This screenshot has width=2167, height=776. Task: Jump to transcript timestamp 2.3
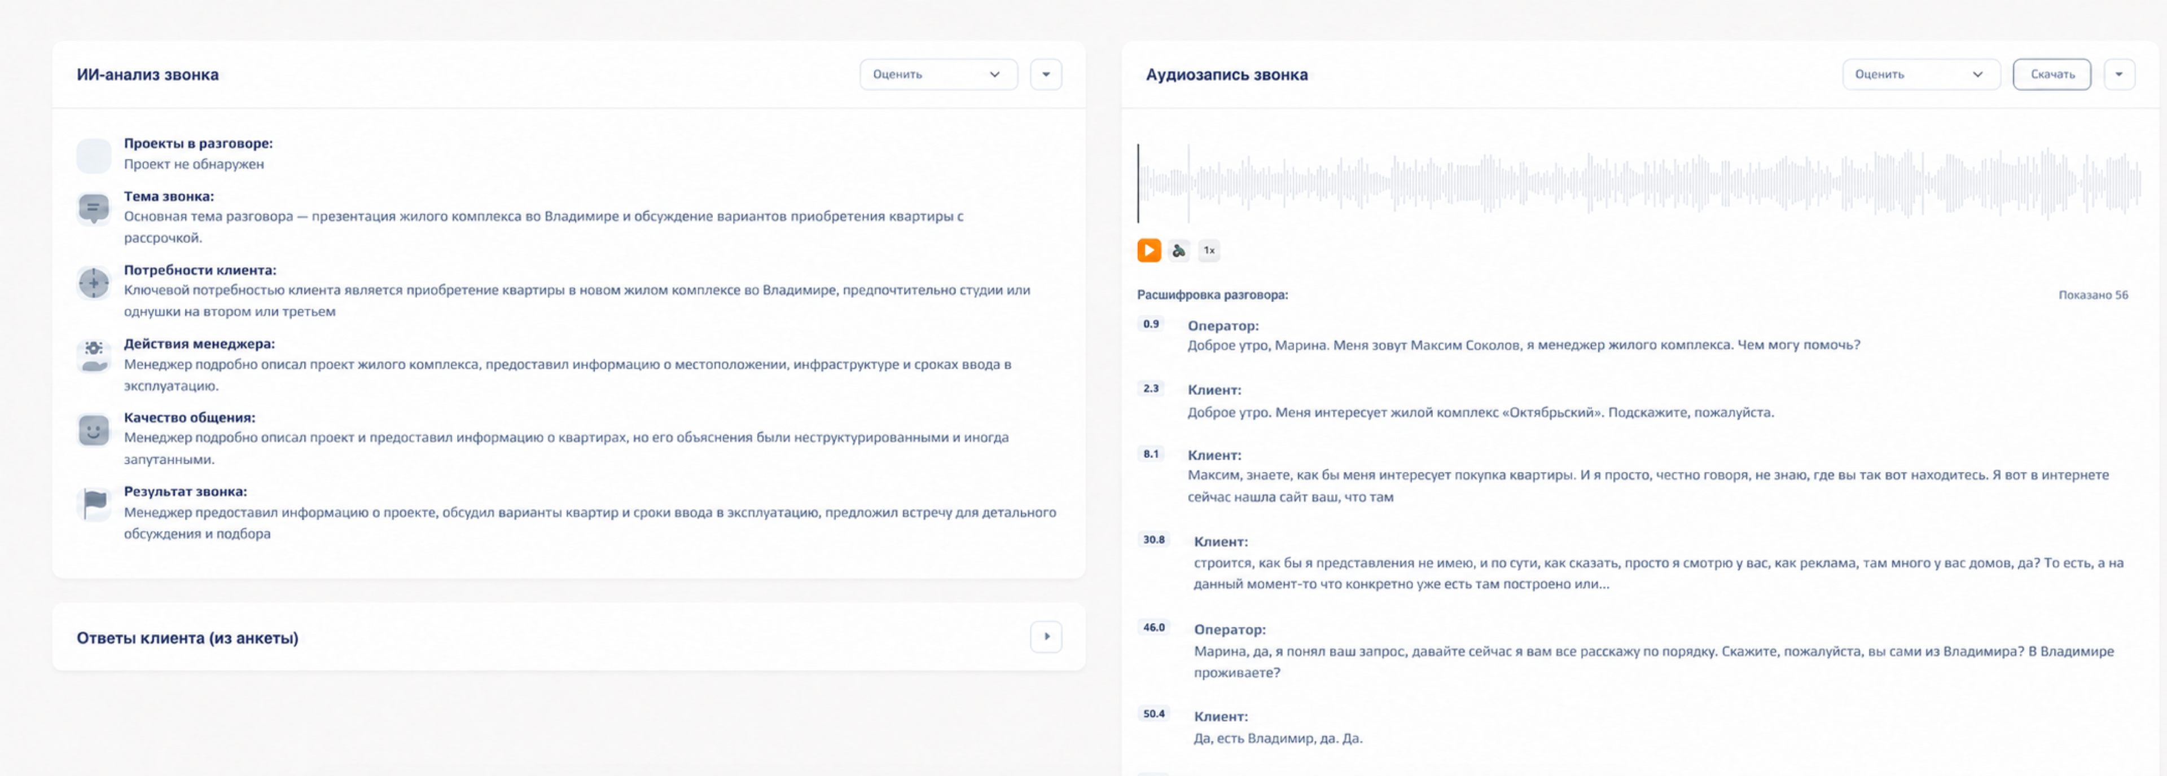pyautogui.click(x=1151, y=389)
